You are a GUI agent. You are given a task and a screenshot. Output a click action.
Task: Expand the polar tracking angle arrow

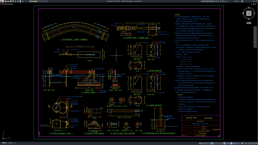[x=216, y=143]
